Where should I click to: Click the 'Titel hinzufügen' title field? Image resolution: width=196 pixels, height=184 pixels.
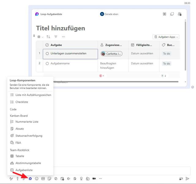pos(61,28)
